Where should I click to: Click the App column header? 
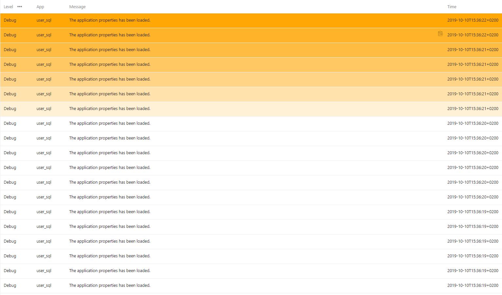pyautogui.click(x=40, y=7)
